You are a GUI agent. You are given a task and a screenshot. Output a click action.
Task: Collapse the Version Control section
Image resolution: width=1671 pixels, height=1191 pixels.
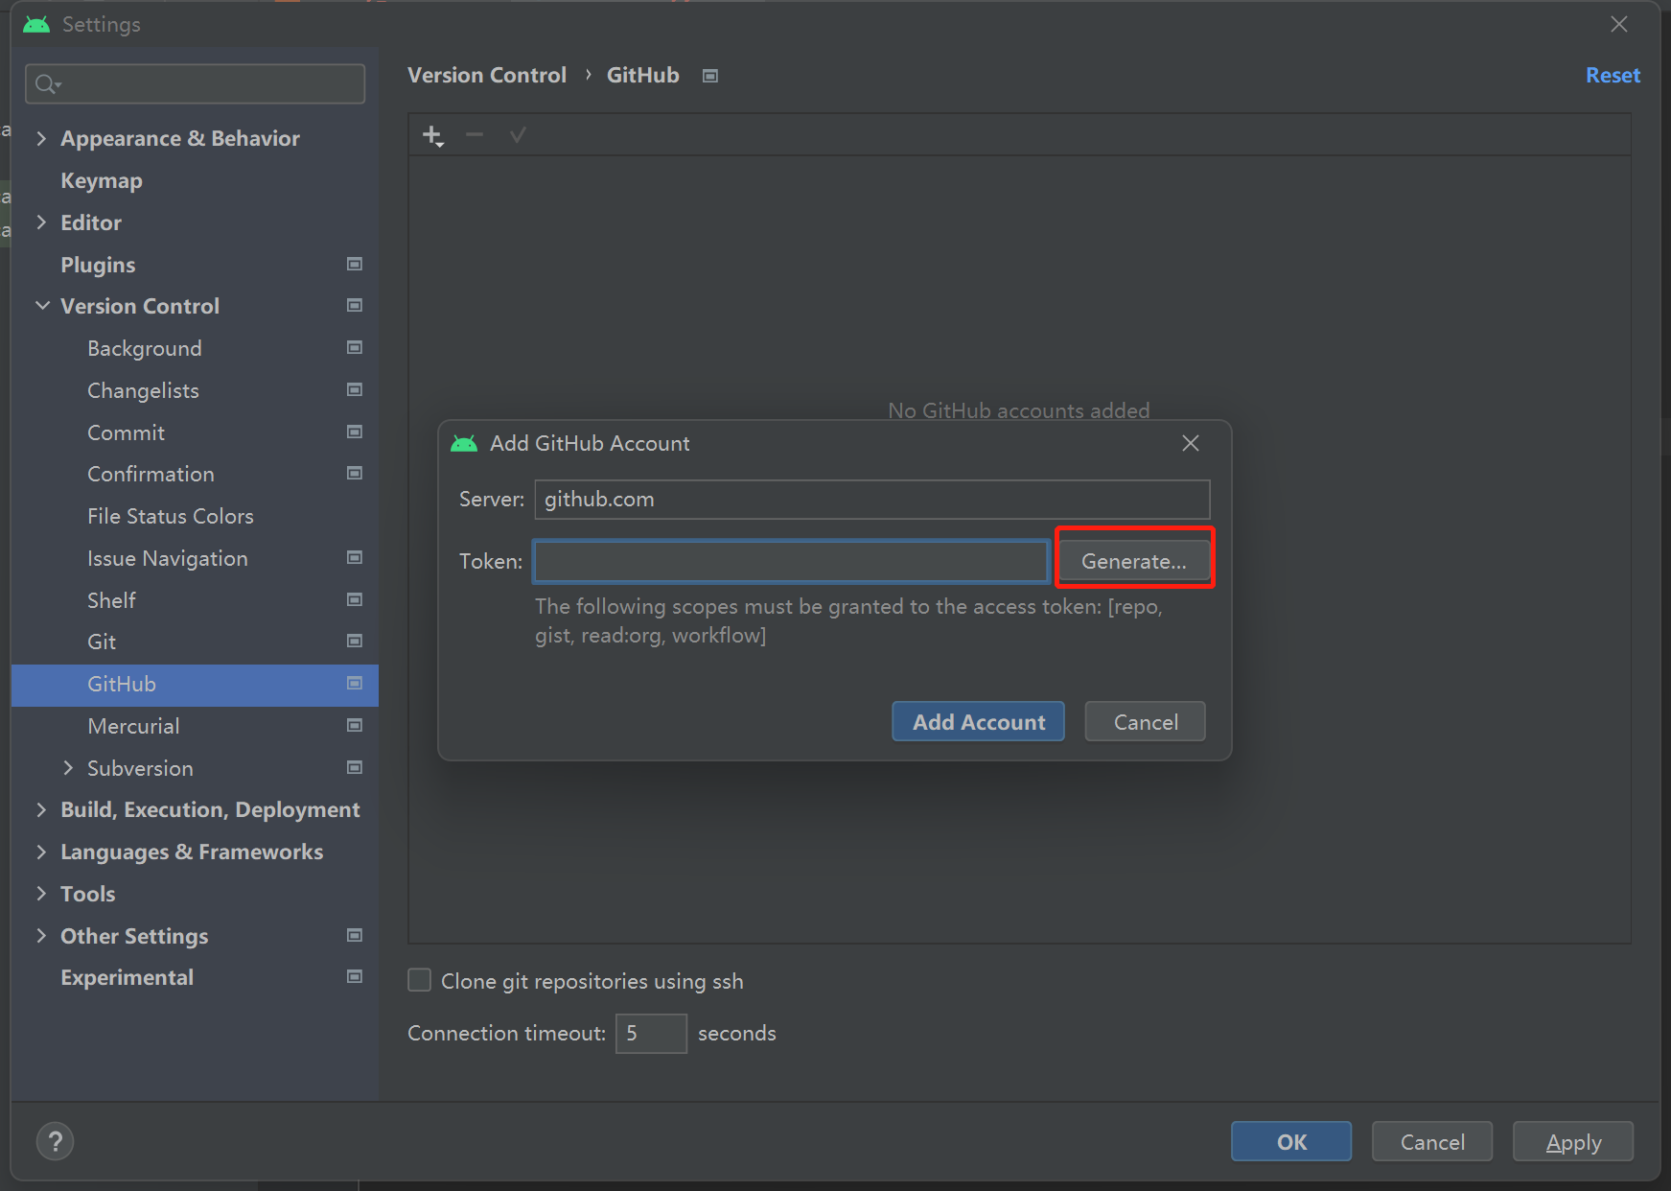42,306
